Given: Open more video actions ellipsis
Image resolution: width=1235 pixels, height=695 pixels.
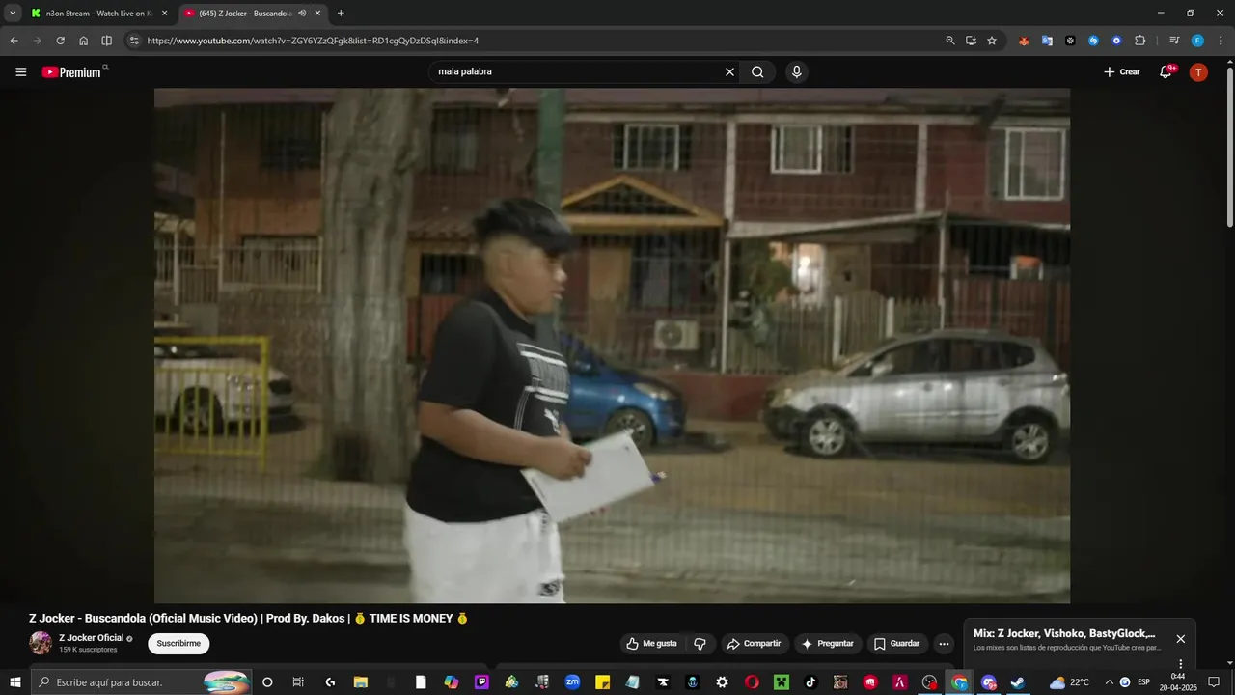Looking at the screenshot, I should coord(944,644).
